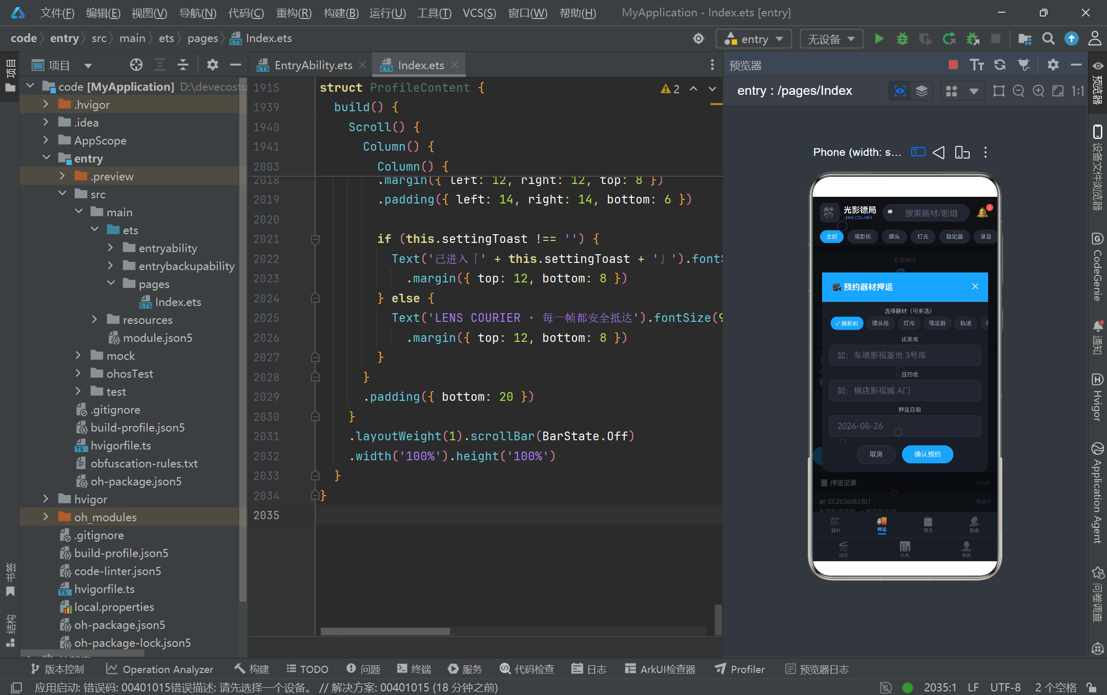The width and height of the screenshot is (1107, 695).
Task: Open previewer font size Tt icon
Action: point(976,65)
